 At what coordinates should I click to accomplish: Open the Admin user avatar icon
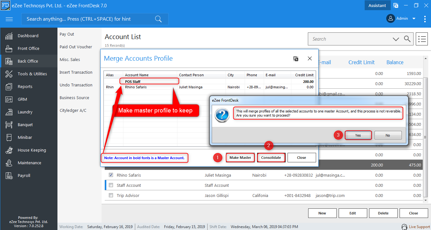click(x=390, y=18)
